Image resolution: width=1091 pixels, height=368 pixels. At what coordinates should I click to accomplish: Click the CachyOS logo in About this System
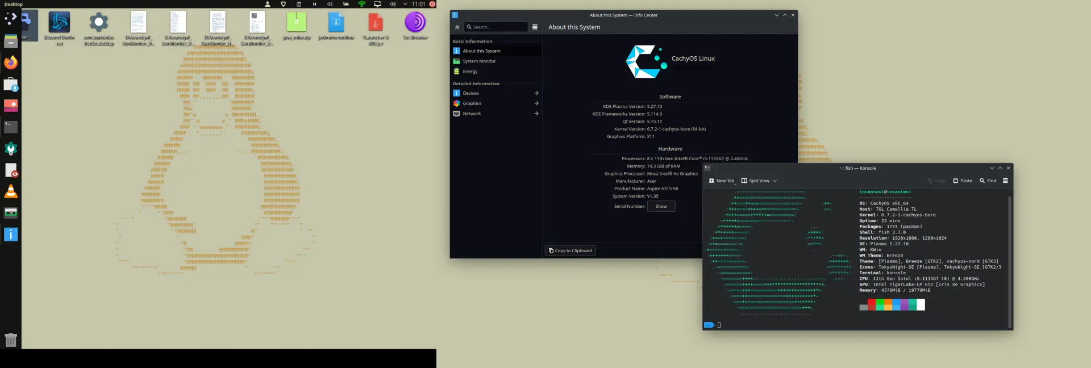pyautogui.click(x=646, y=61)
